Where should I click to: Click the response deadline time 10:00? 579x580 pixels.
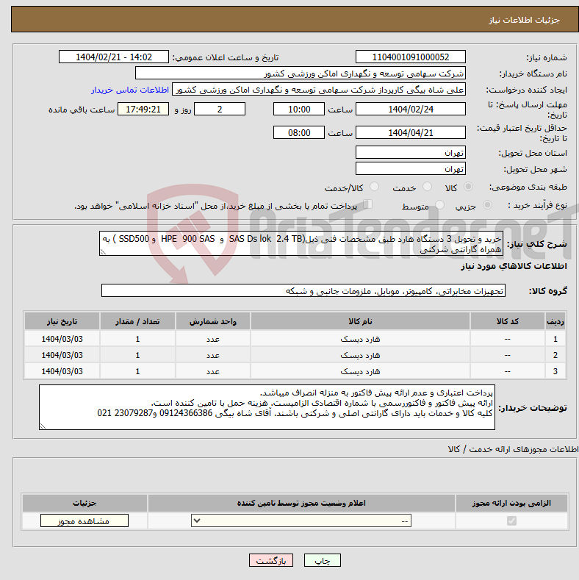299,109
